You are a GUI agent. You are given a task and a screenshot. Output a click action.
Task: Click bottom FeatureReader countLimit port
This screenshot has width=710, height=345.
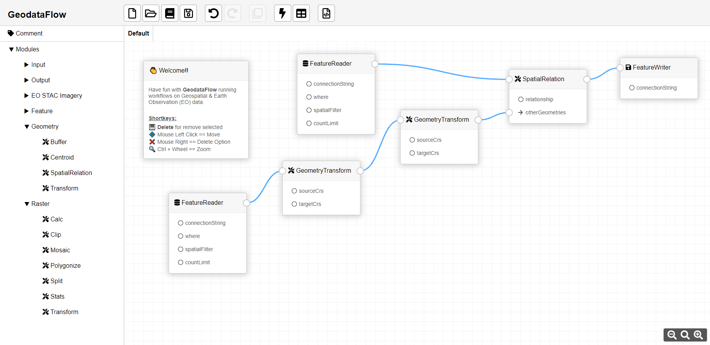181,262
